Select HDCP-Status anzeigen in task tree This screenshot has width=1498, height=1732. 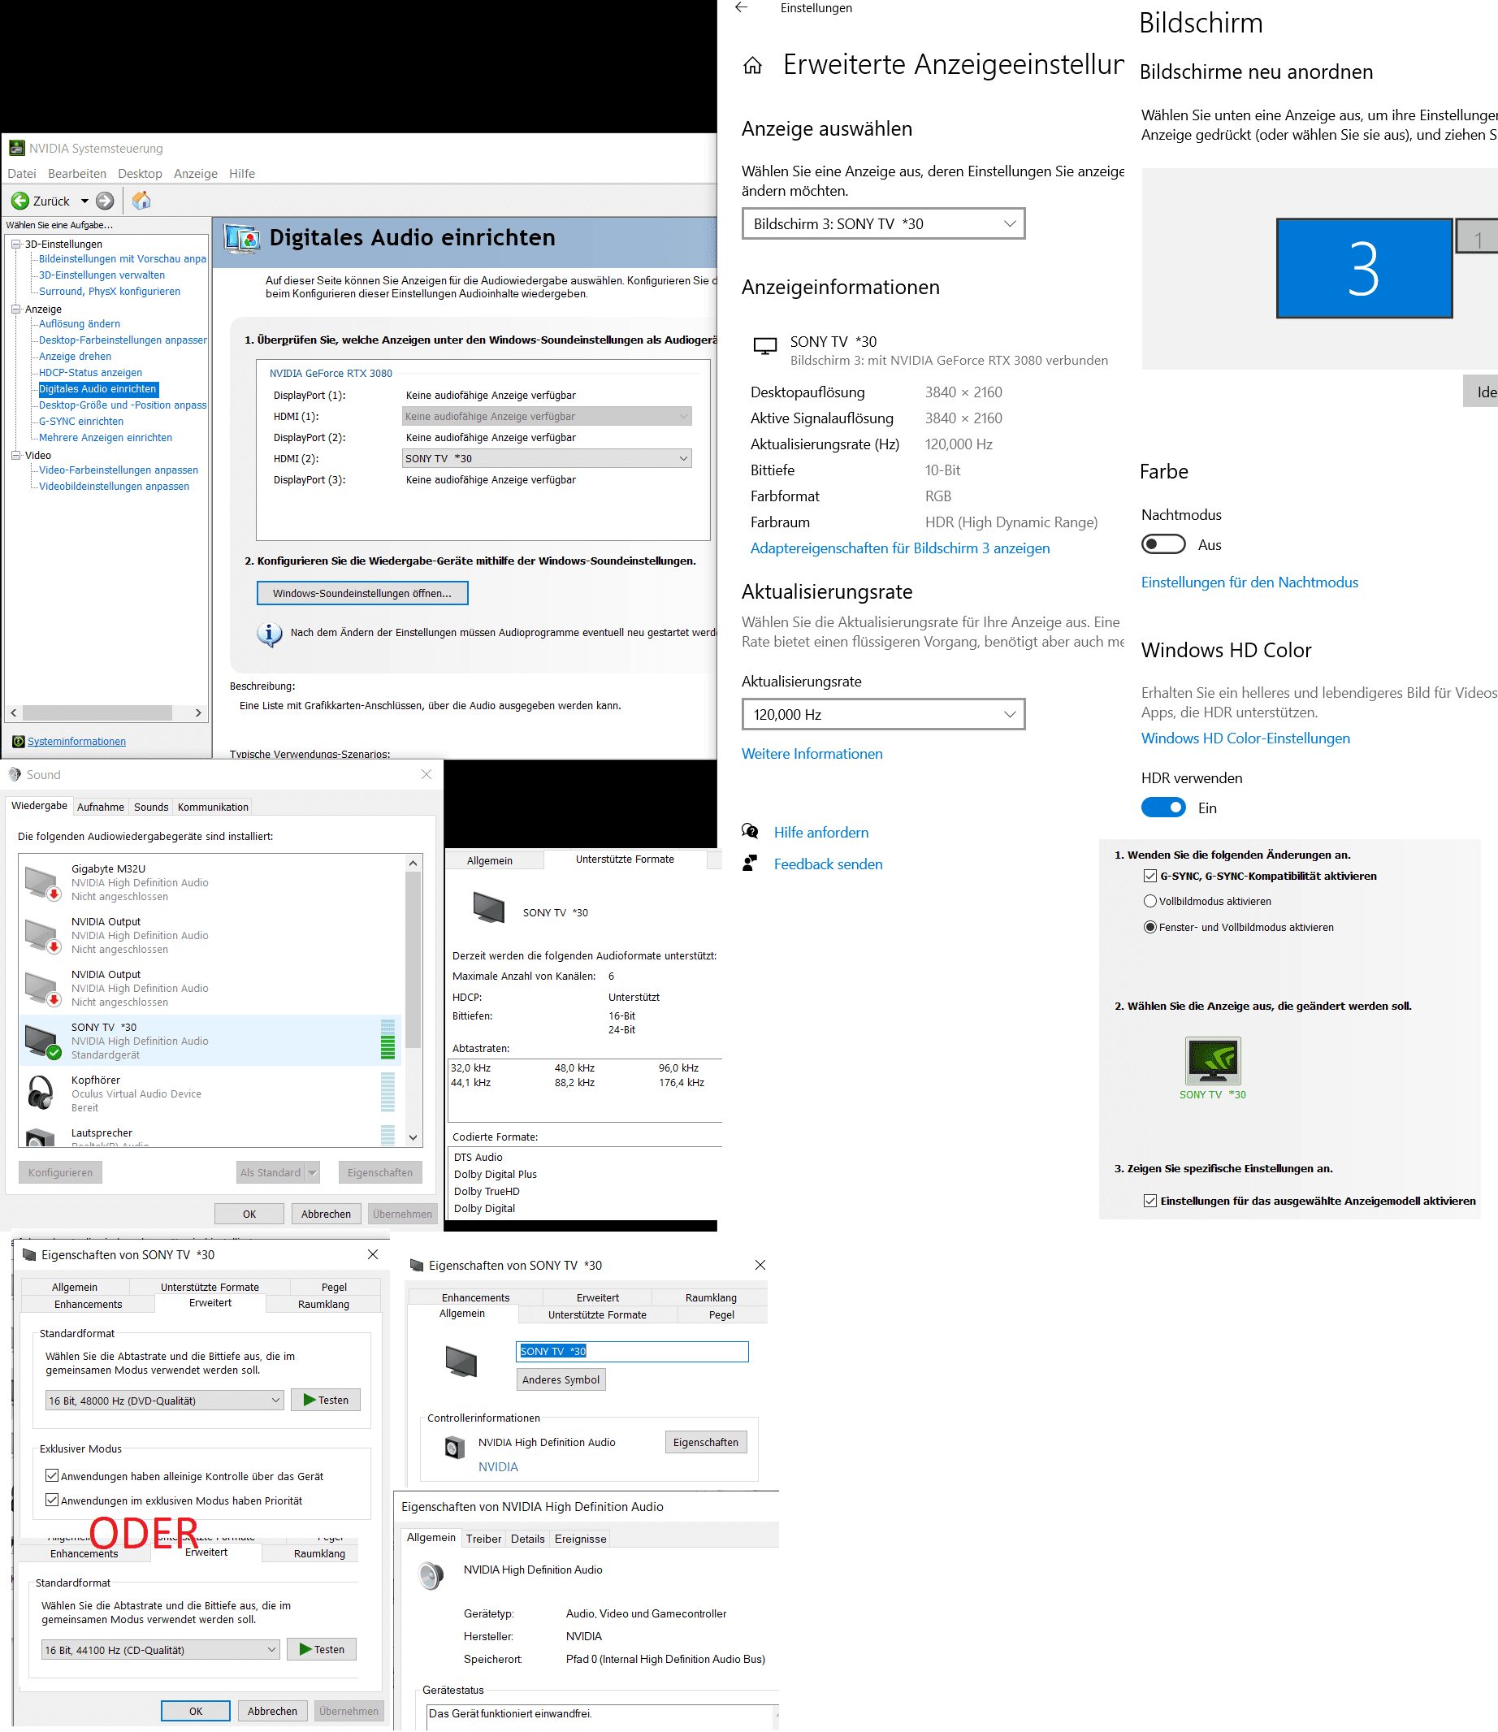90,373
